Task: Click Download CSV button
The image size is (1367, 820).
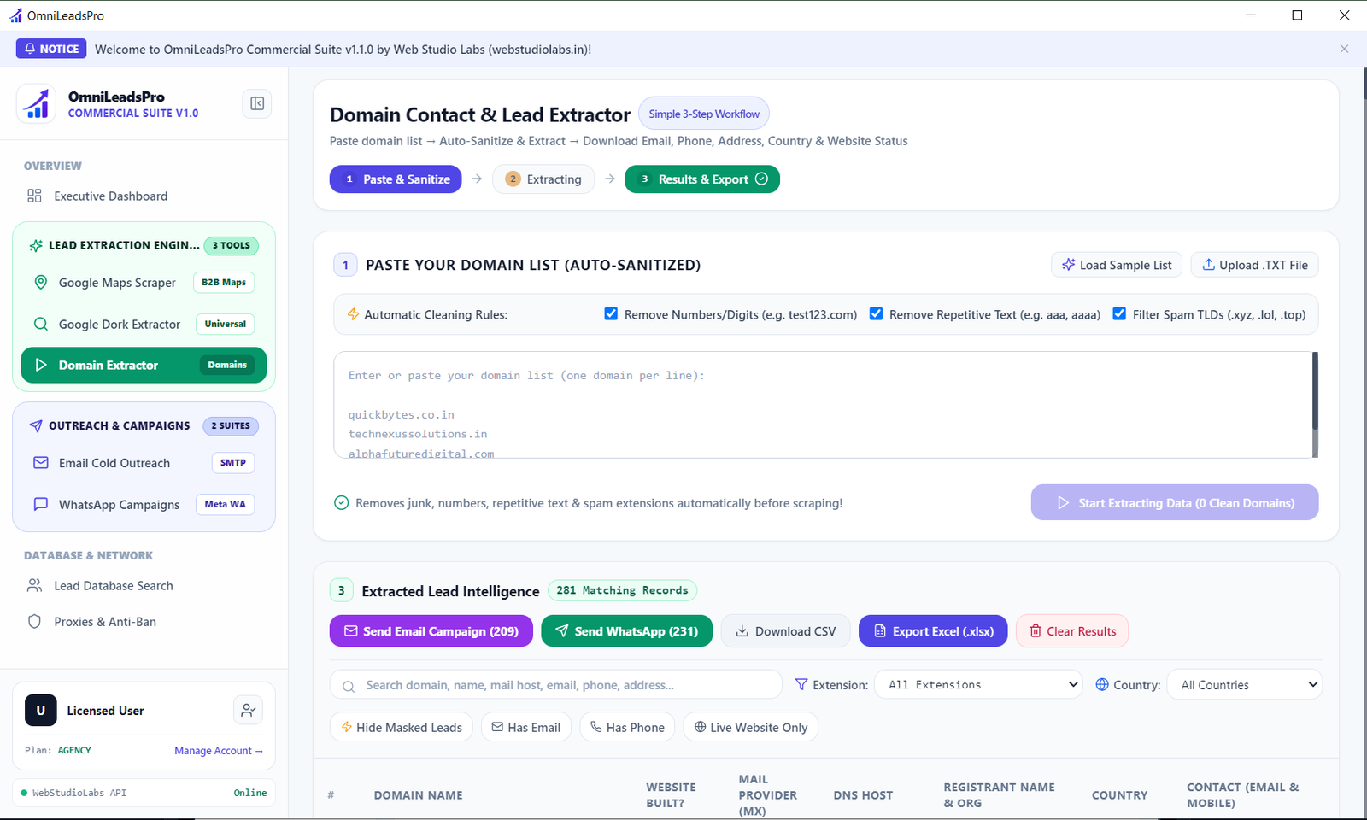Action: coord(786,630)
